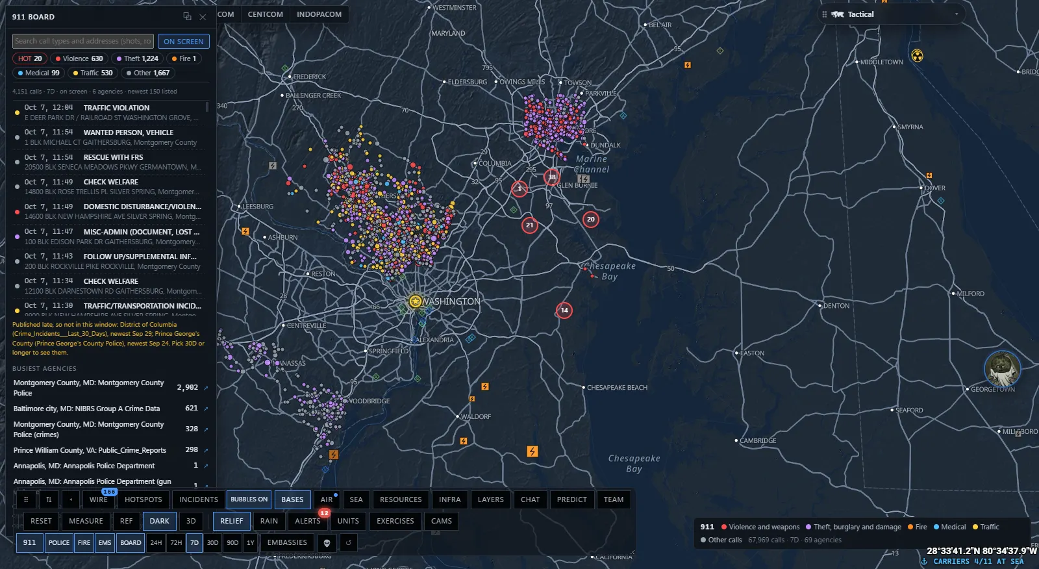Toggle the RELIEF layer
This screenshot has width=1039, height=569.
[x=231, y=521]
